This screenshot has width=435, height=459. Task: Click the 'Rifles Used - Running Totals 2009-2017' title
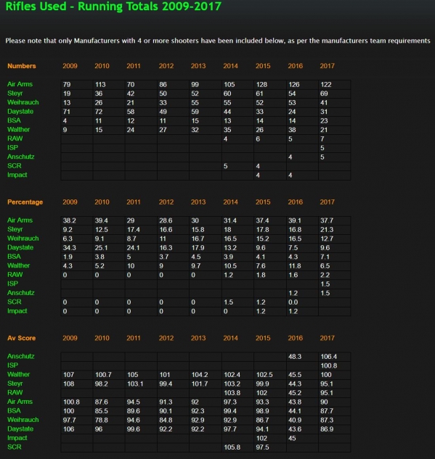(113, 6)
